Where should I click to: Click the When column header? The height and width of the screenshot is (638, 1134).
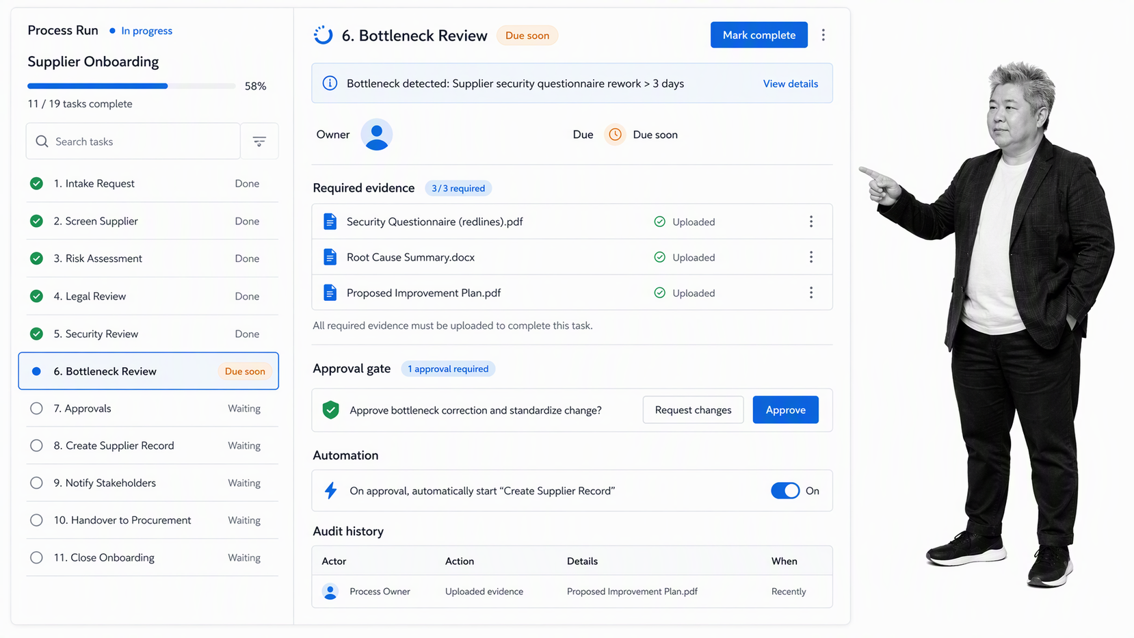[x=784, y=561]
